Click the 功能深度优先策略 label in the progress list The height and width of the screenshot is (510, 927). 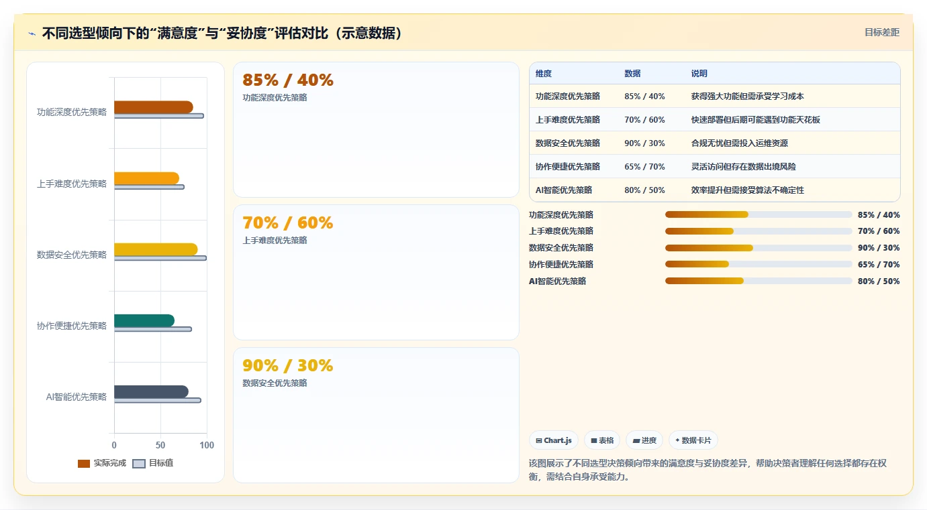(x=561, y=214)
